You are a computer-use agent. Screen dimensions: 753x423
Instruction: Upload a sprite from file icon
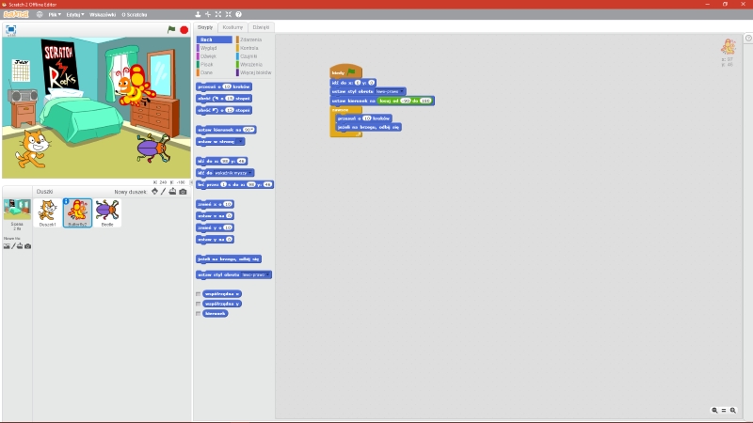pos(172,192)
